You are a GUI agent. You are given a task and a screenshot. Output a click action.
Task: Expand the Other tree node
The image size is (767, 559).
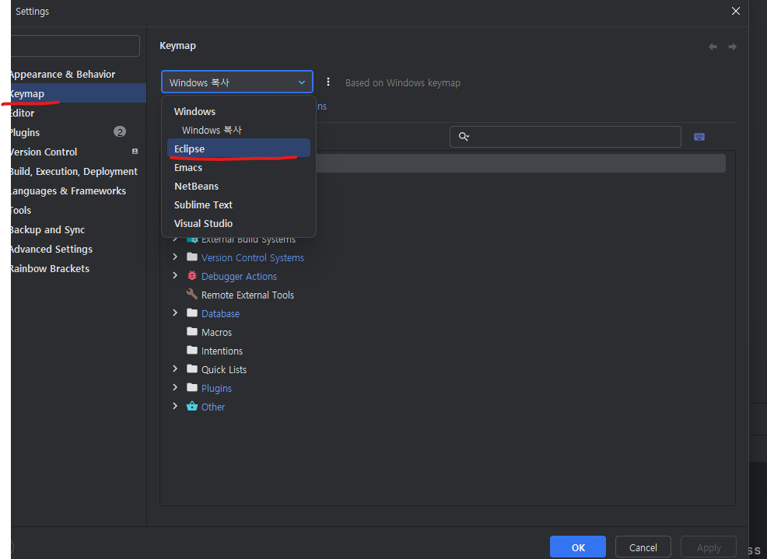[x=175, y=406]
